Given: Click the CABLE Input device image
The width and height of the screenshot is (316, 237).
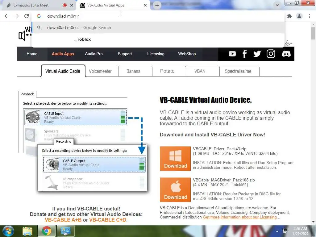Looking at the screenshot, I should [x=33, y=116].
